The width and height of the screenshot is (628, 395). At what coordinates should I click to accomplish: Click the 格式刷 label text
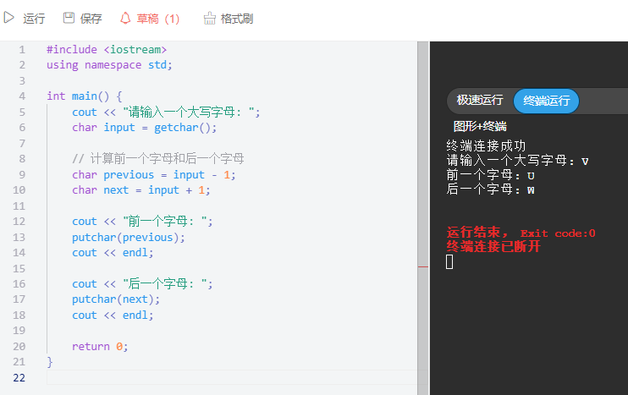click(x=237, y=19)
